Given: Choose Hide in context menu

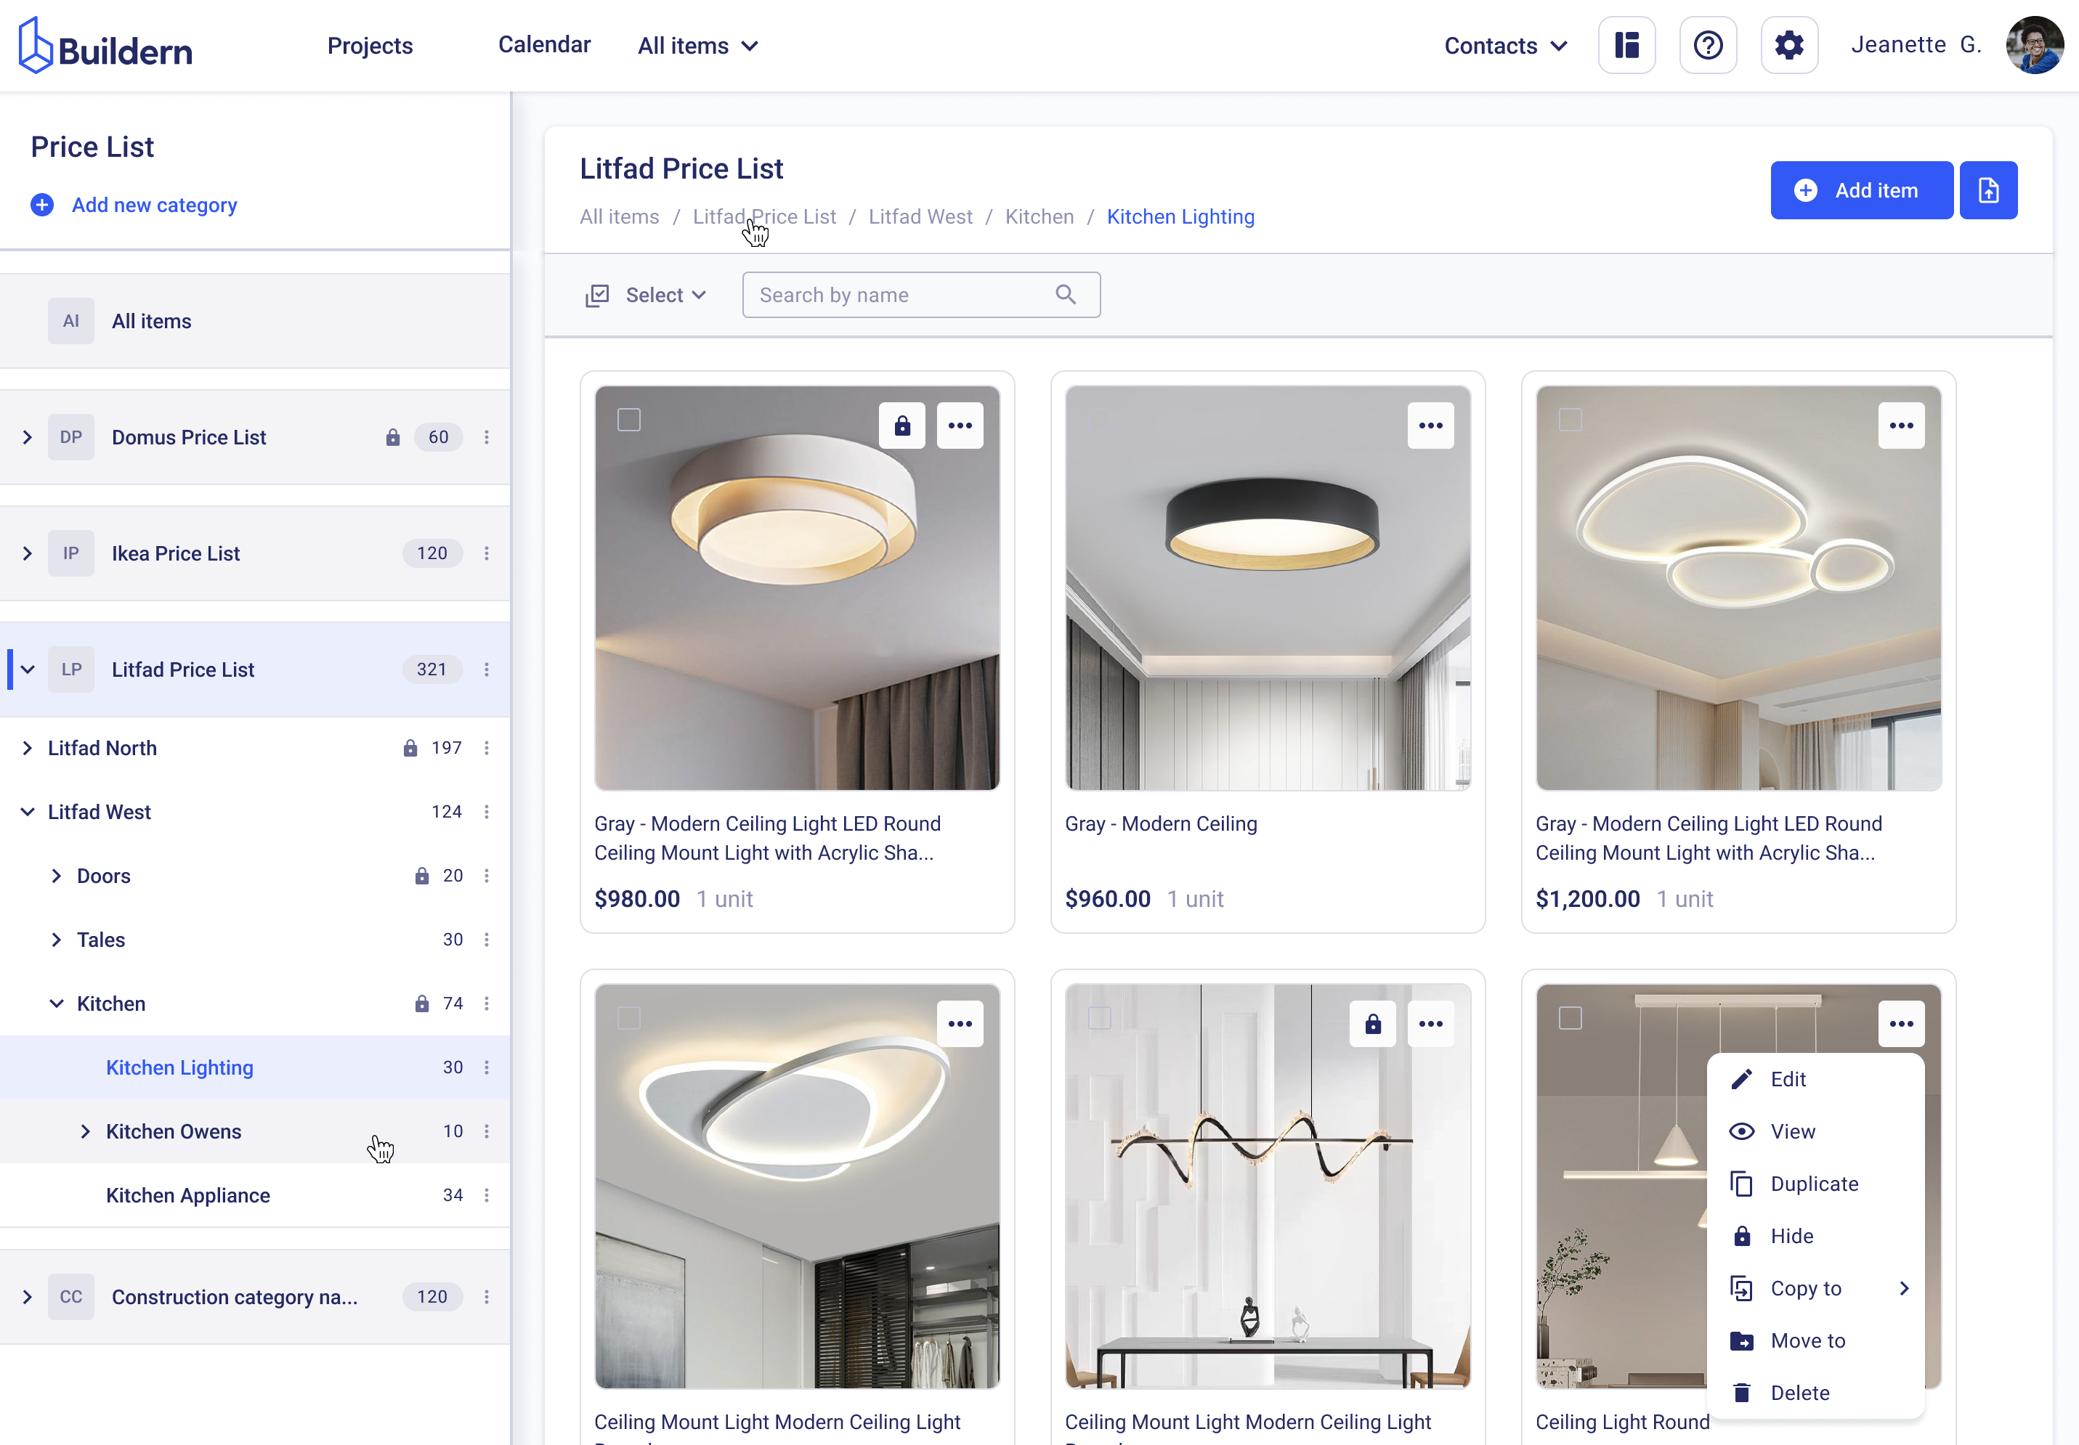Looking at the screenshot, I should (1815, 1236).
